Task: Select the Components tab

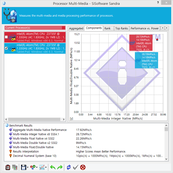Action: (x=94, y=28)
